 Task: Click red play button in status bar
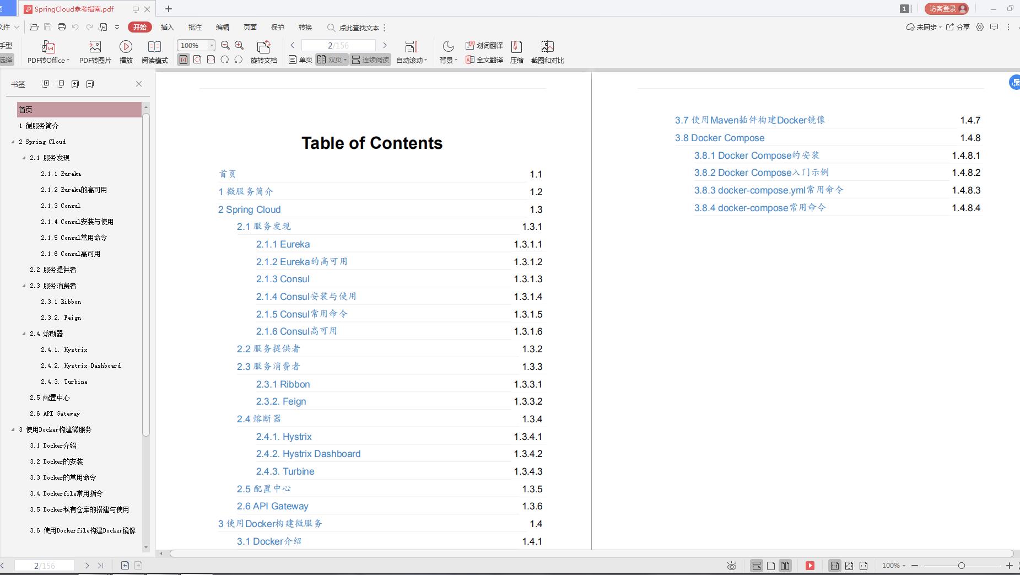pyautogui.click(x=810, y=566)
